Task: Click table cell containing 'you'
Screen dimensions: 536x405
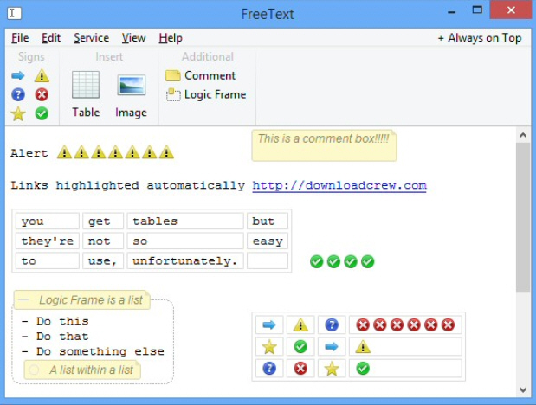Action: tap(47, 222)
